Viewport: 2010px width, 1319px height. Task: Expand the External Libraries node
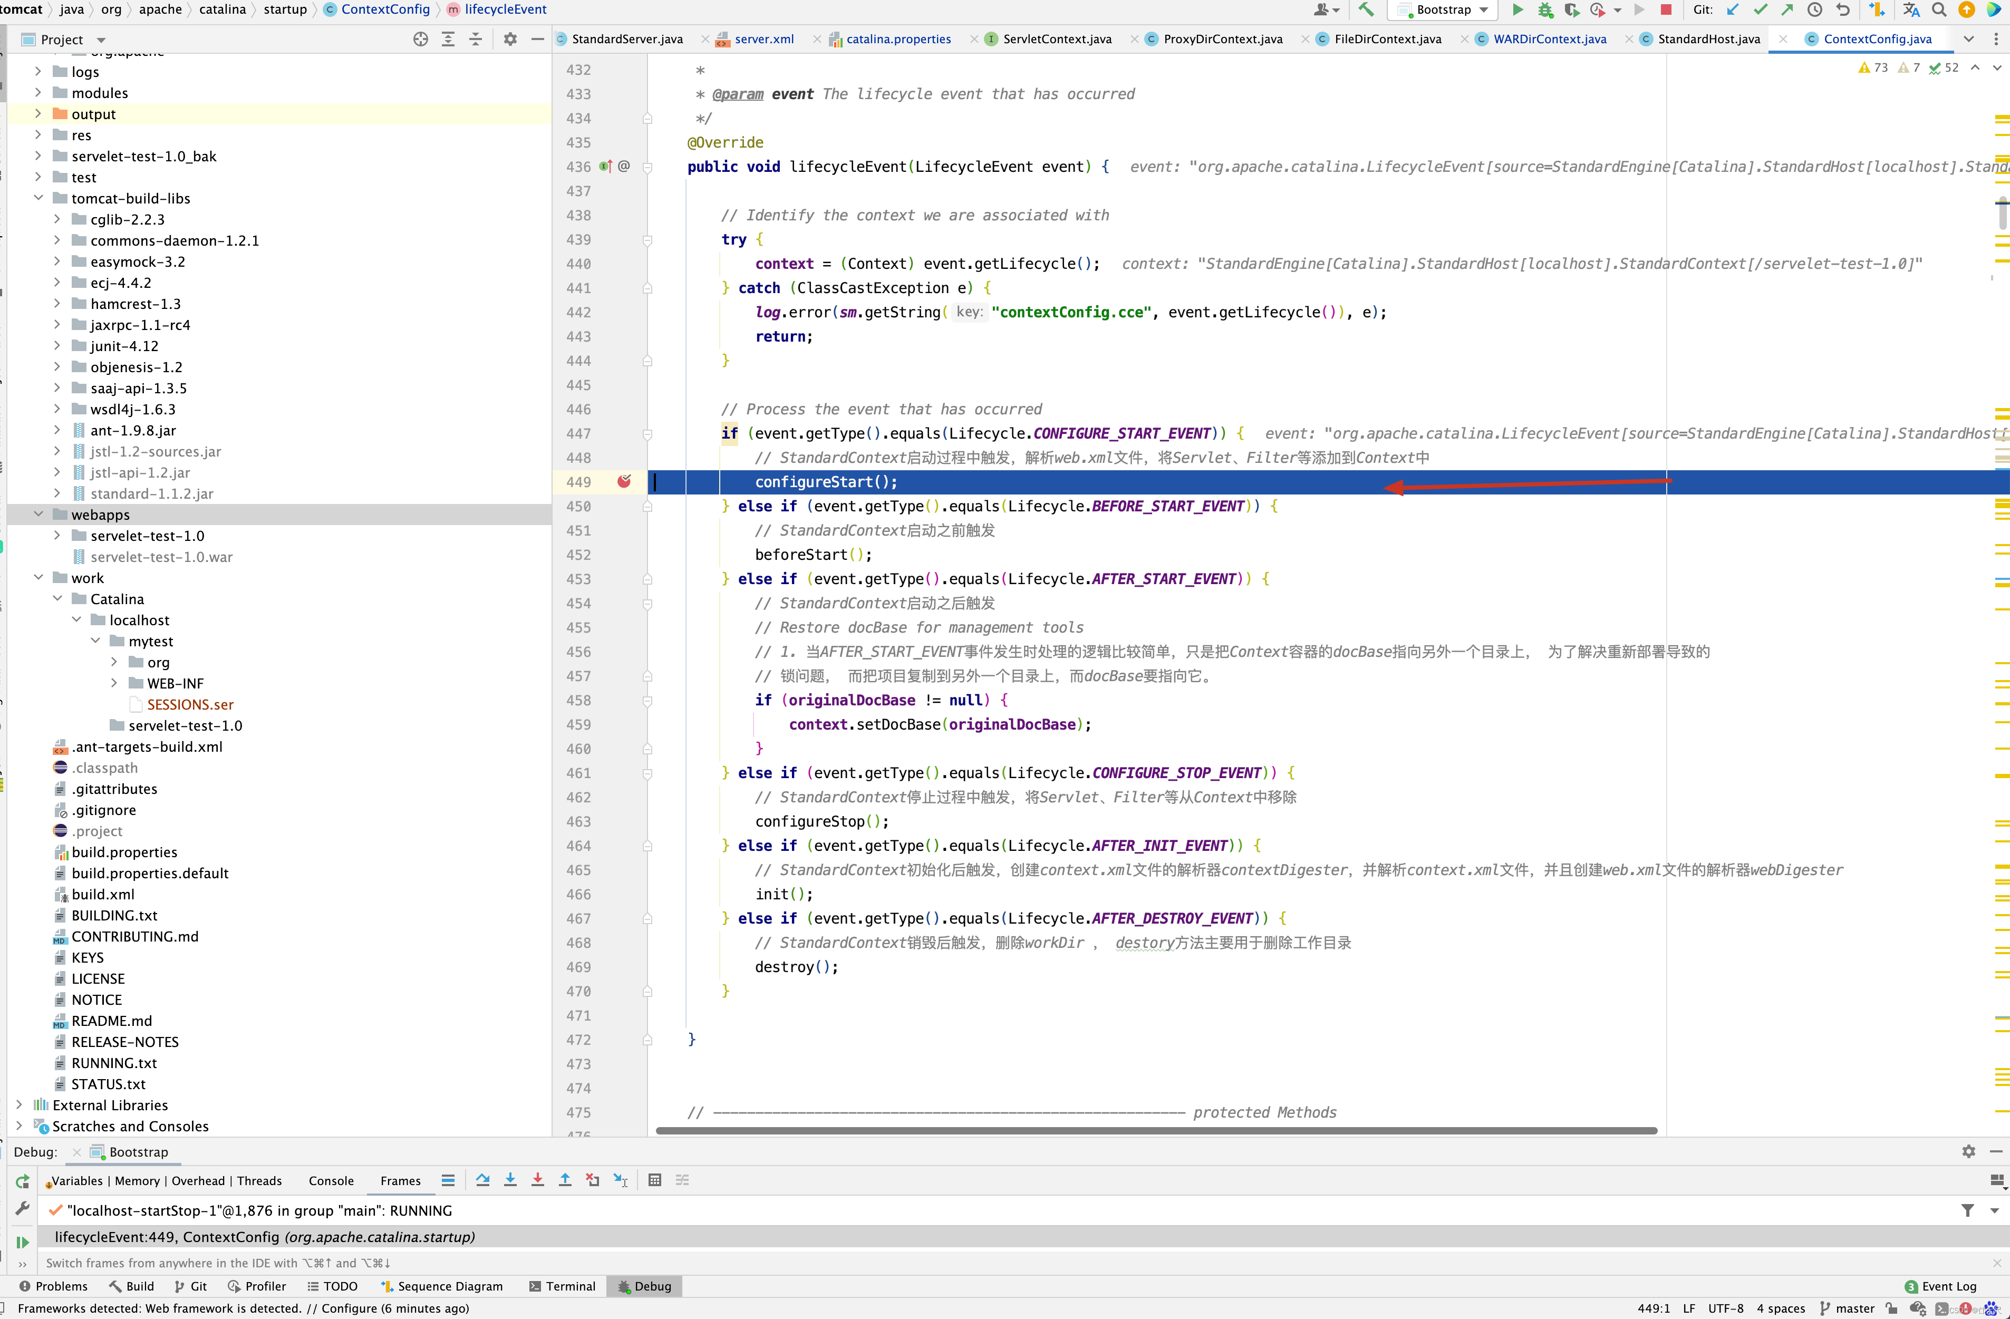click(18, 1104)
